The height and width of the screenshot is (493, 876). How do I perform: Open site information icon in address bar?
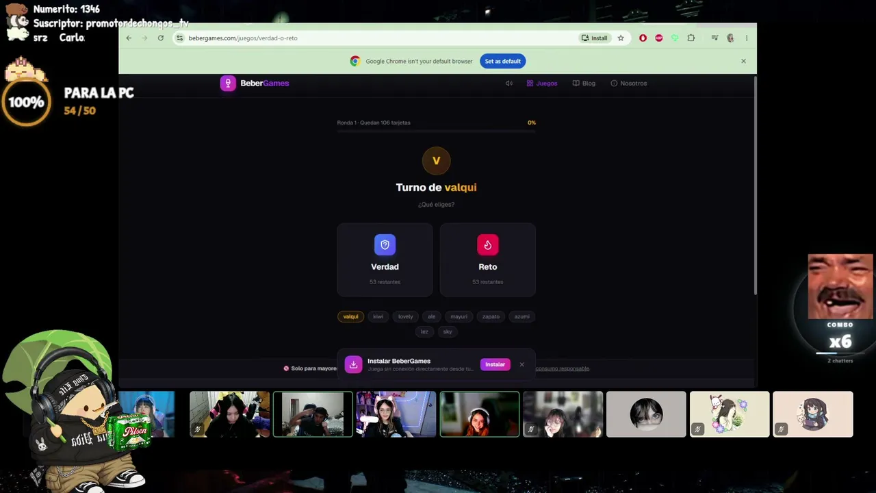coord(180,38)
